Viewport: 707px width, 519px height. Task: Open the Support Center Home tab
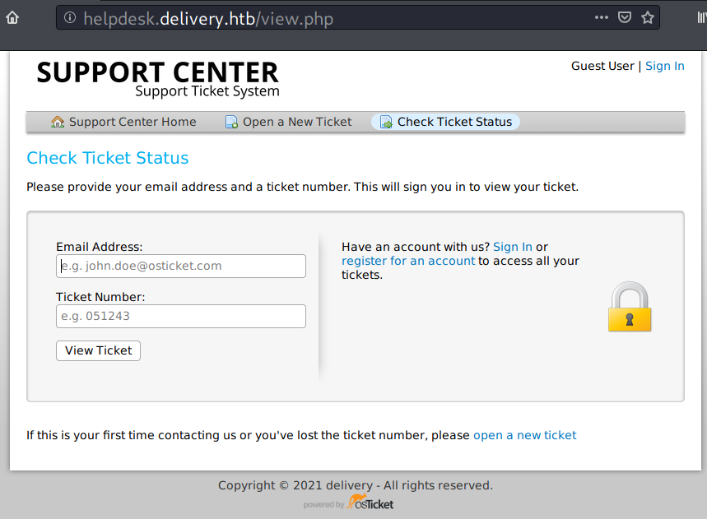[132, 122]
